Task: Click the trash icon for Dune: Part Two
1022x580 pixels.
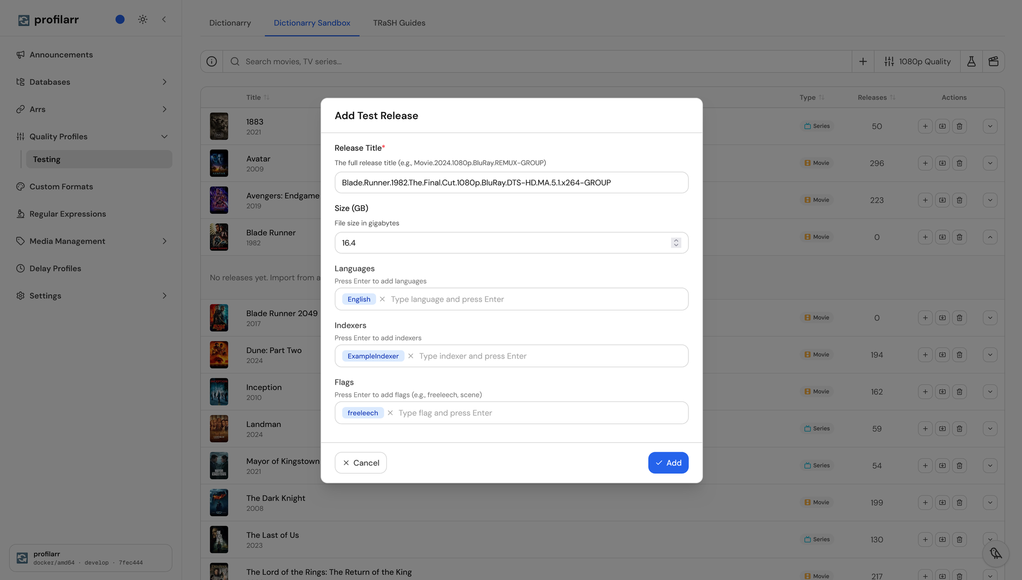Action: pyautogui.click(x=959, y=355)
